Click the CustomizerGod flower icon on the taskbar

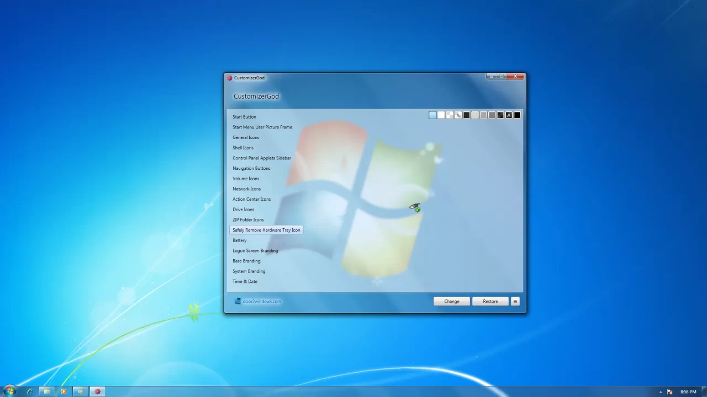coord(97,391)
